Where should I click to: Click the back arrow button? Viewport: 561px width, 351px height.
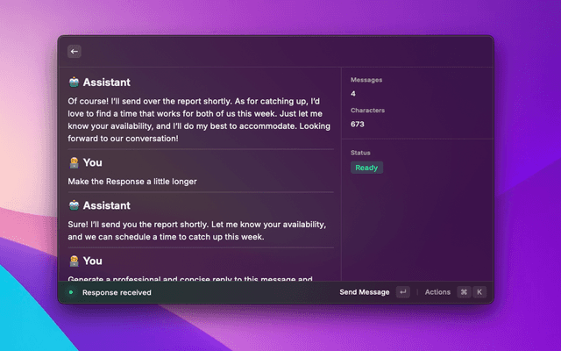point(74,52)
